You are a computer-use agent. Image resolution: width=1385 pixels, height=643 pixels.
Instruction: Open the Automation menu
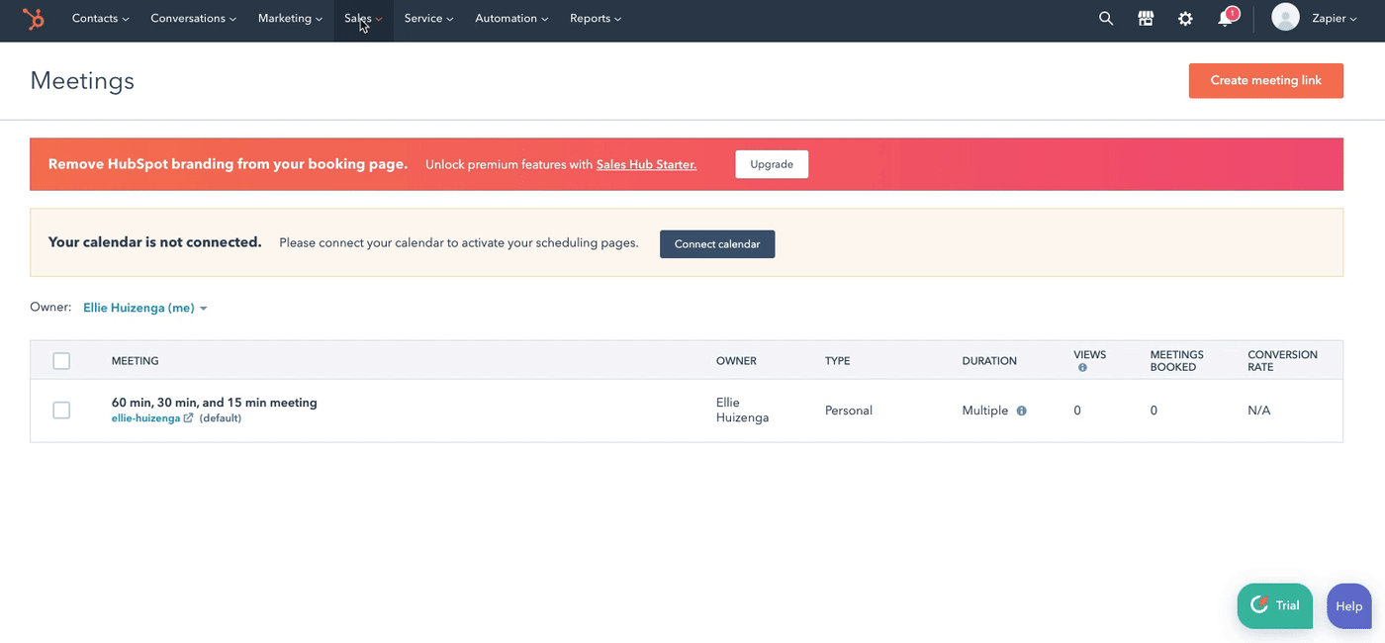(x=511, y=19)
